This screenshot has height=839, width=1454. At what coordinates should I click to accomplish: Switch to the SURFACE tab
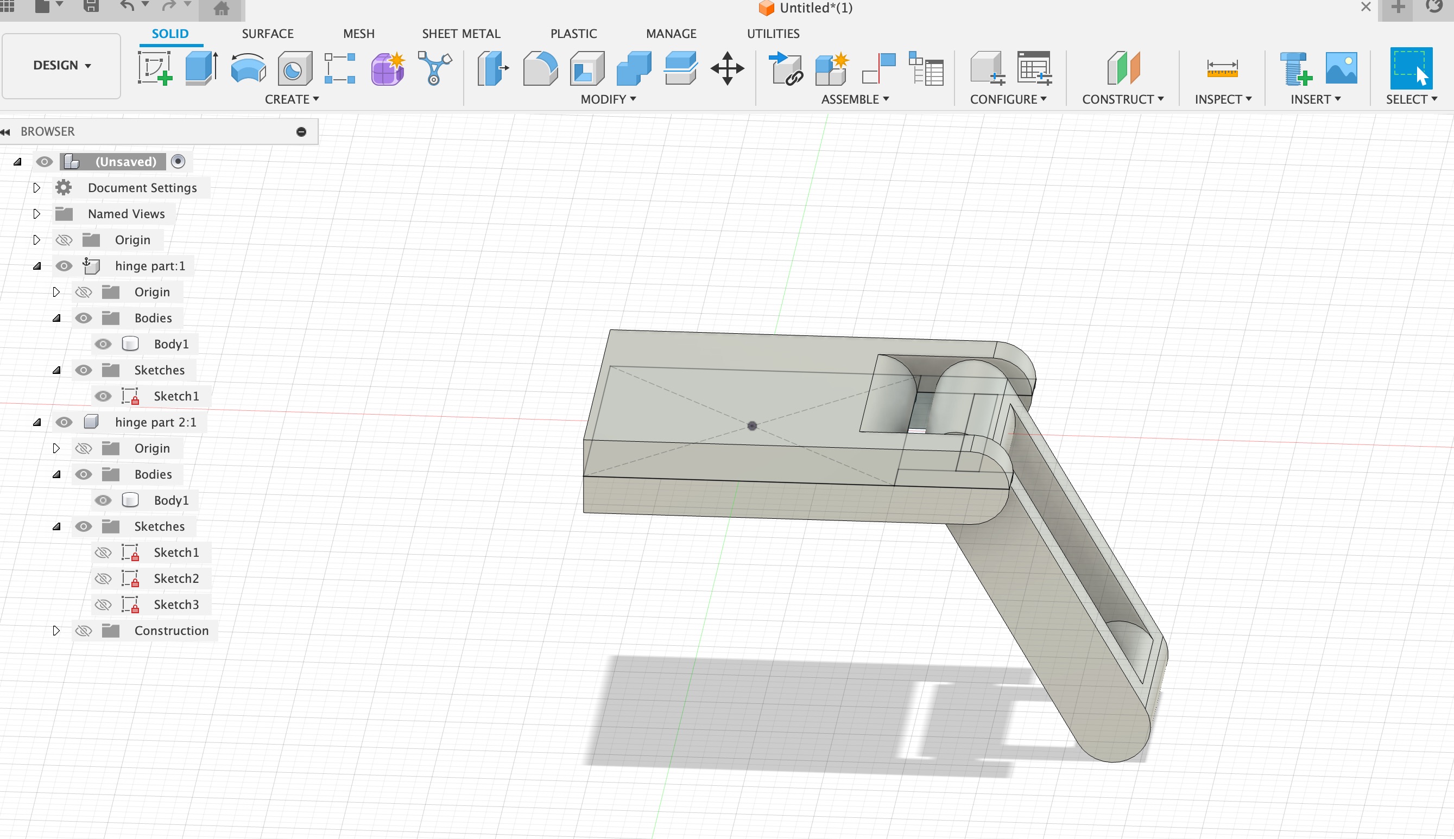[x=268, y=34]
